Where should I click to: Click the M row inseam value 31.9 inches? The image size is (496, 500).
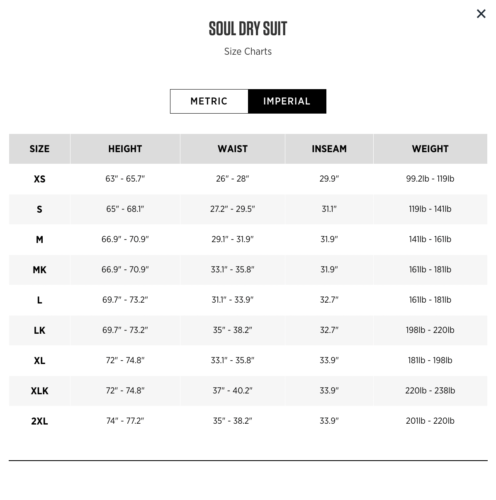click(x=329, y=240)
